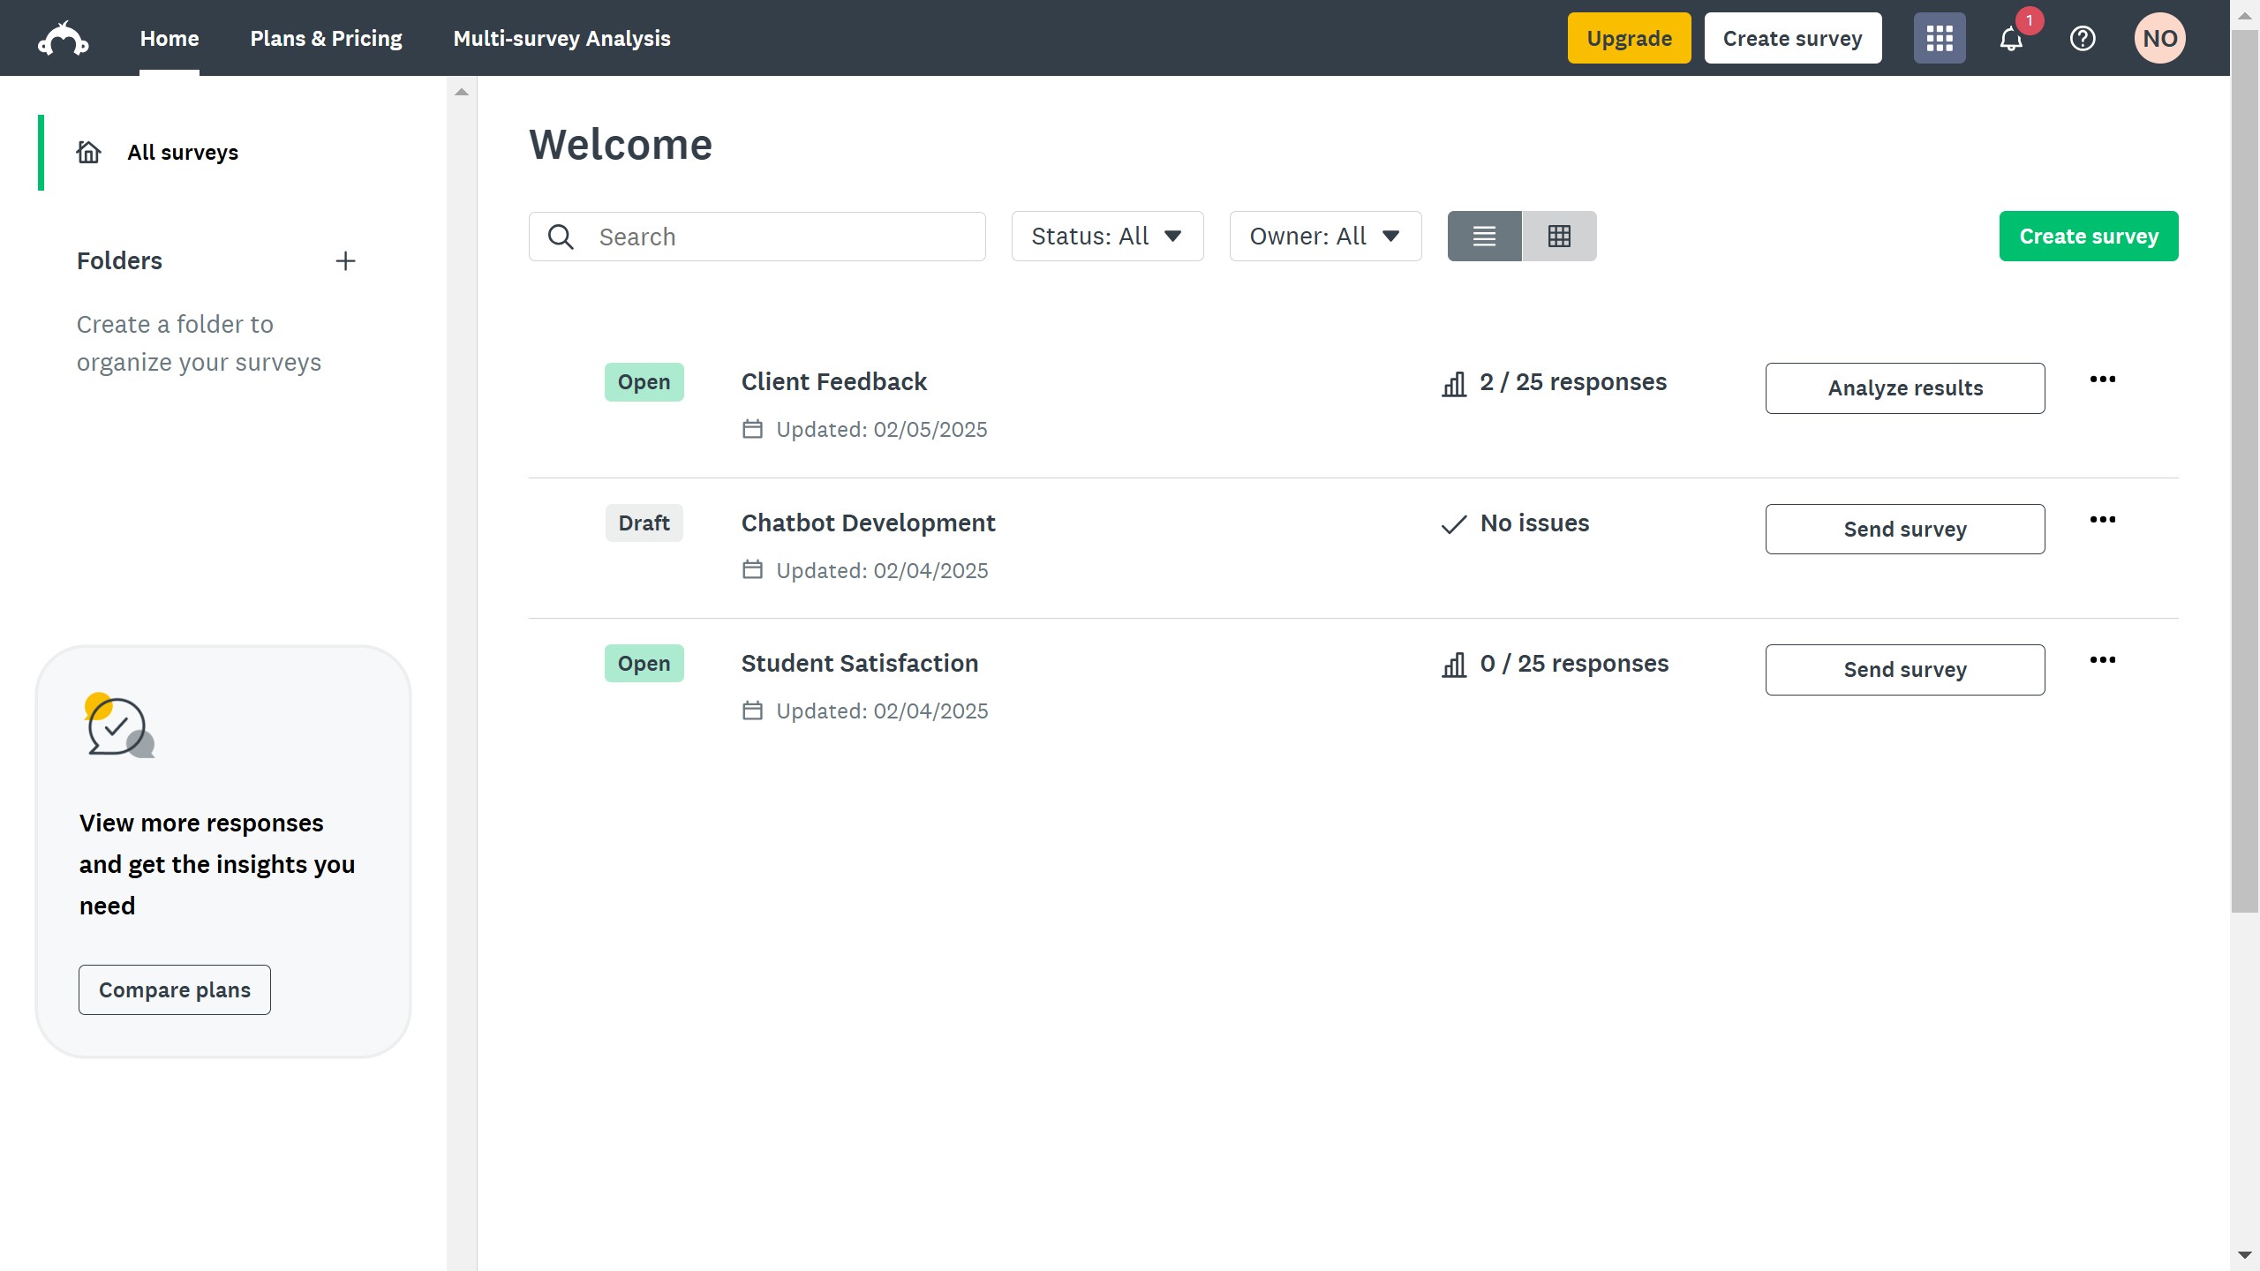Open the notifications bell
The width and height of the screenshot is (2260, 1271).
coord(2011,39)
